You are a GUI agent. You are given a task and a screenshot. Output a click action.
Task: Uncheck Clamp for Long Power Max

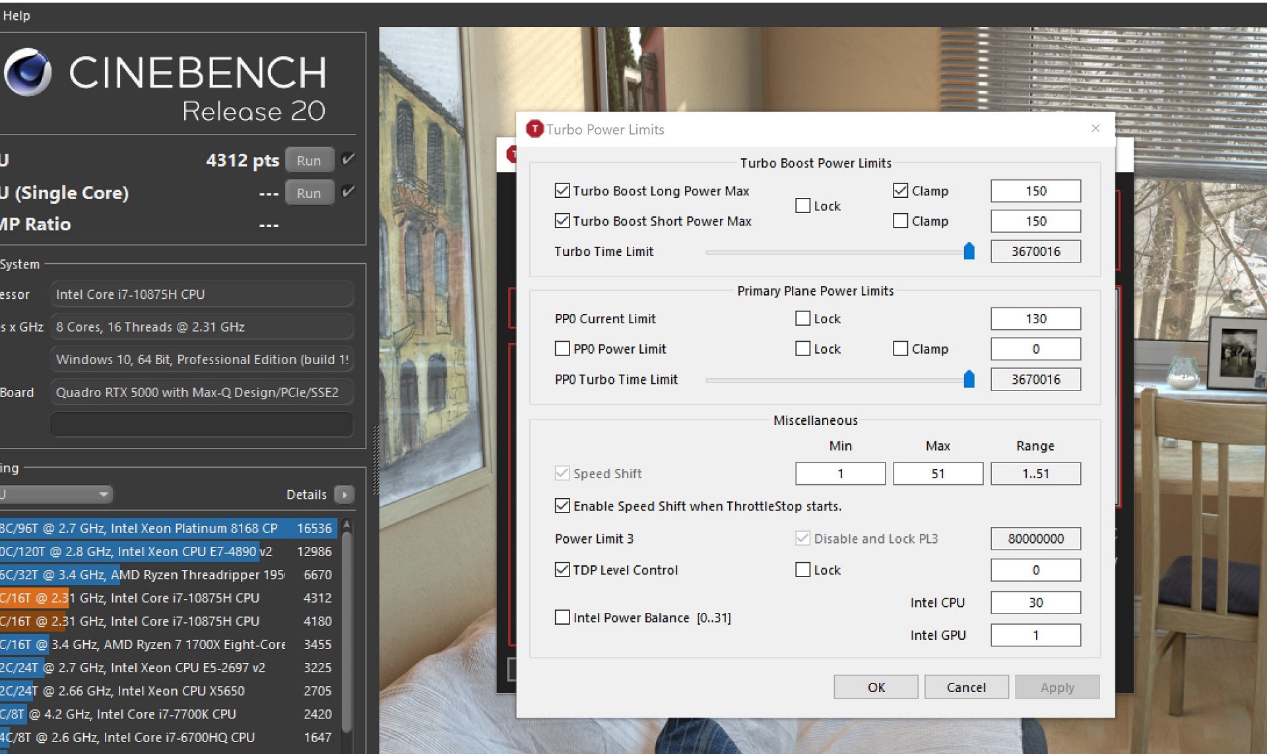(x=900, y=191)
